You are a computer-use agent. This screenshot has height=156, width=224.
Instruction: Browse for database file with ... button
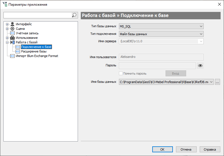point(217,82)
